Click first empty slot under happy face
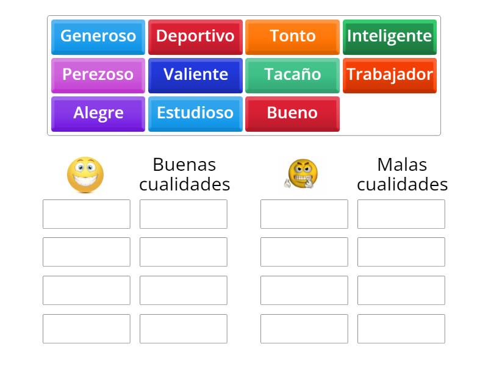 [87, 214]
